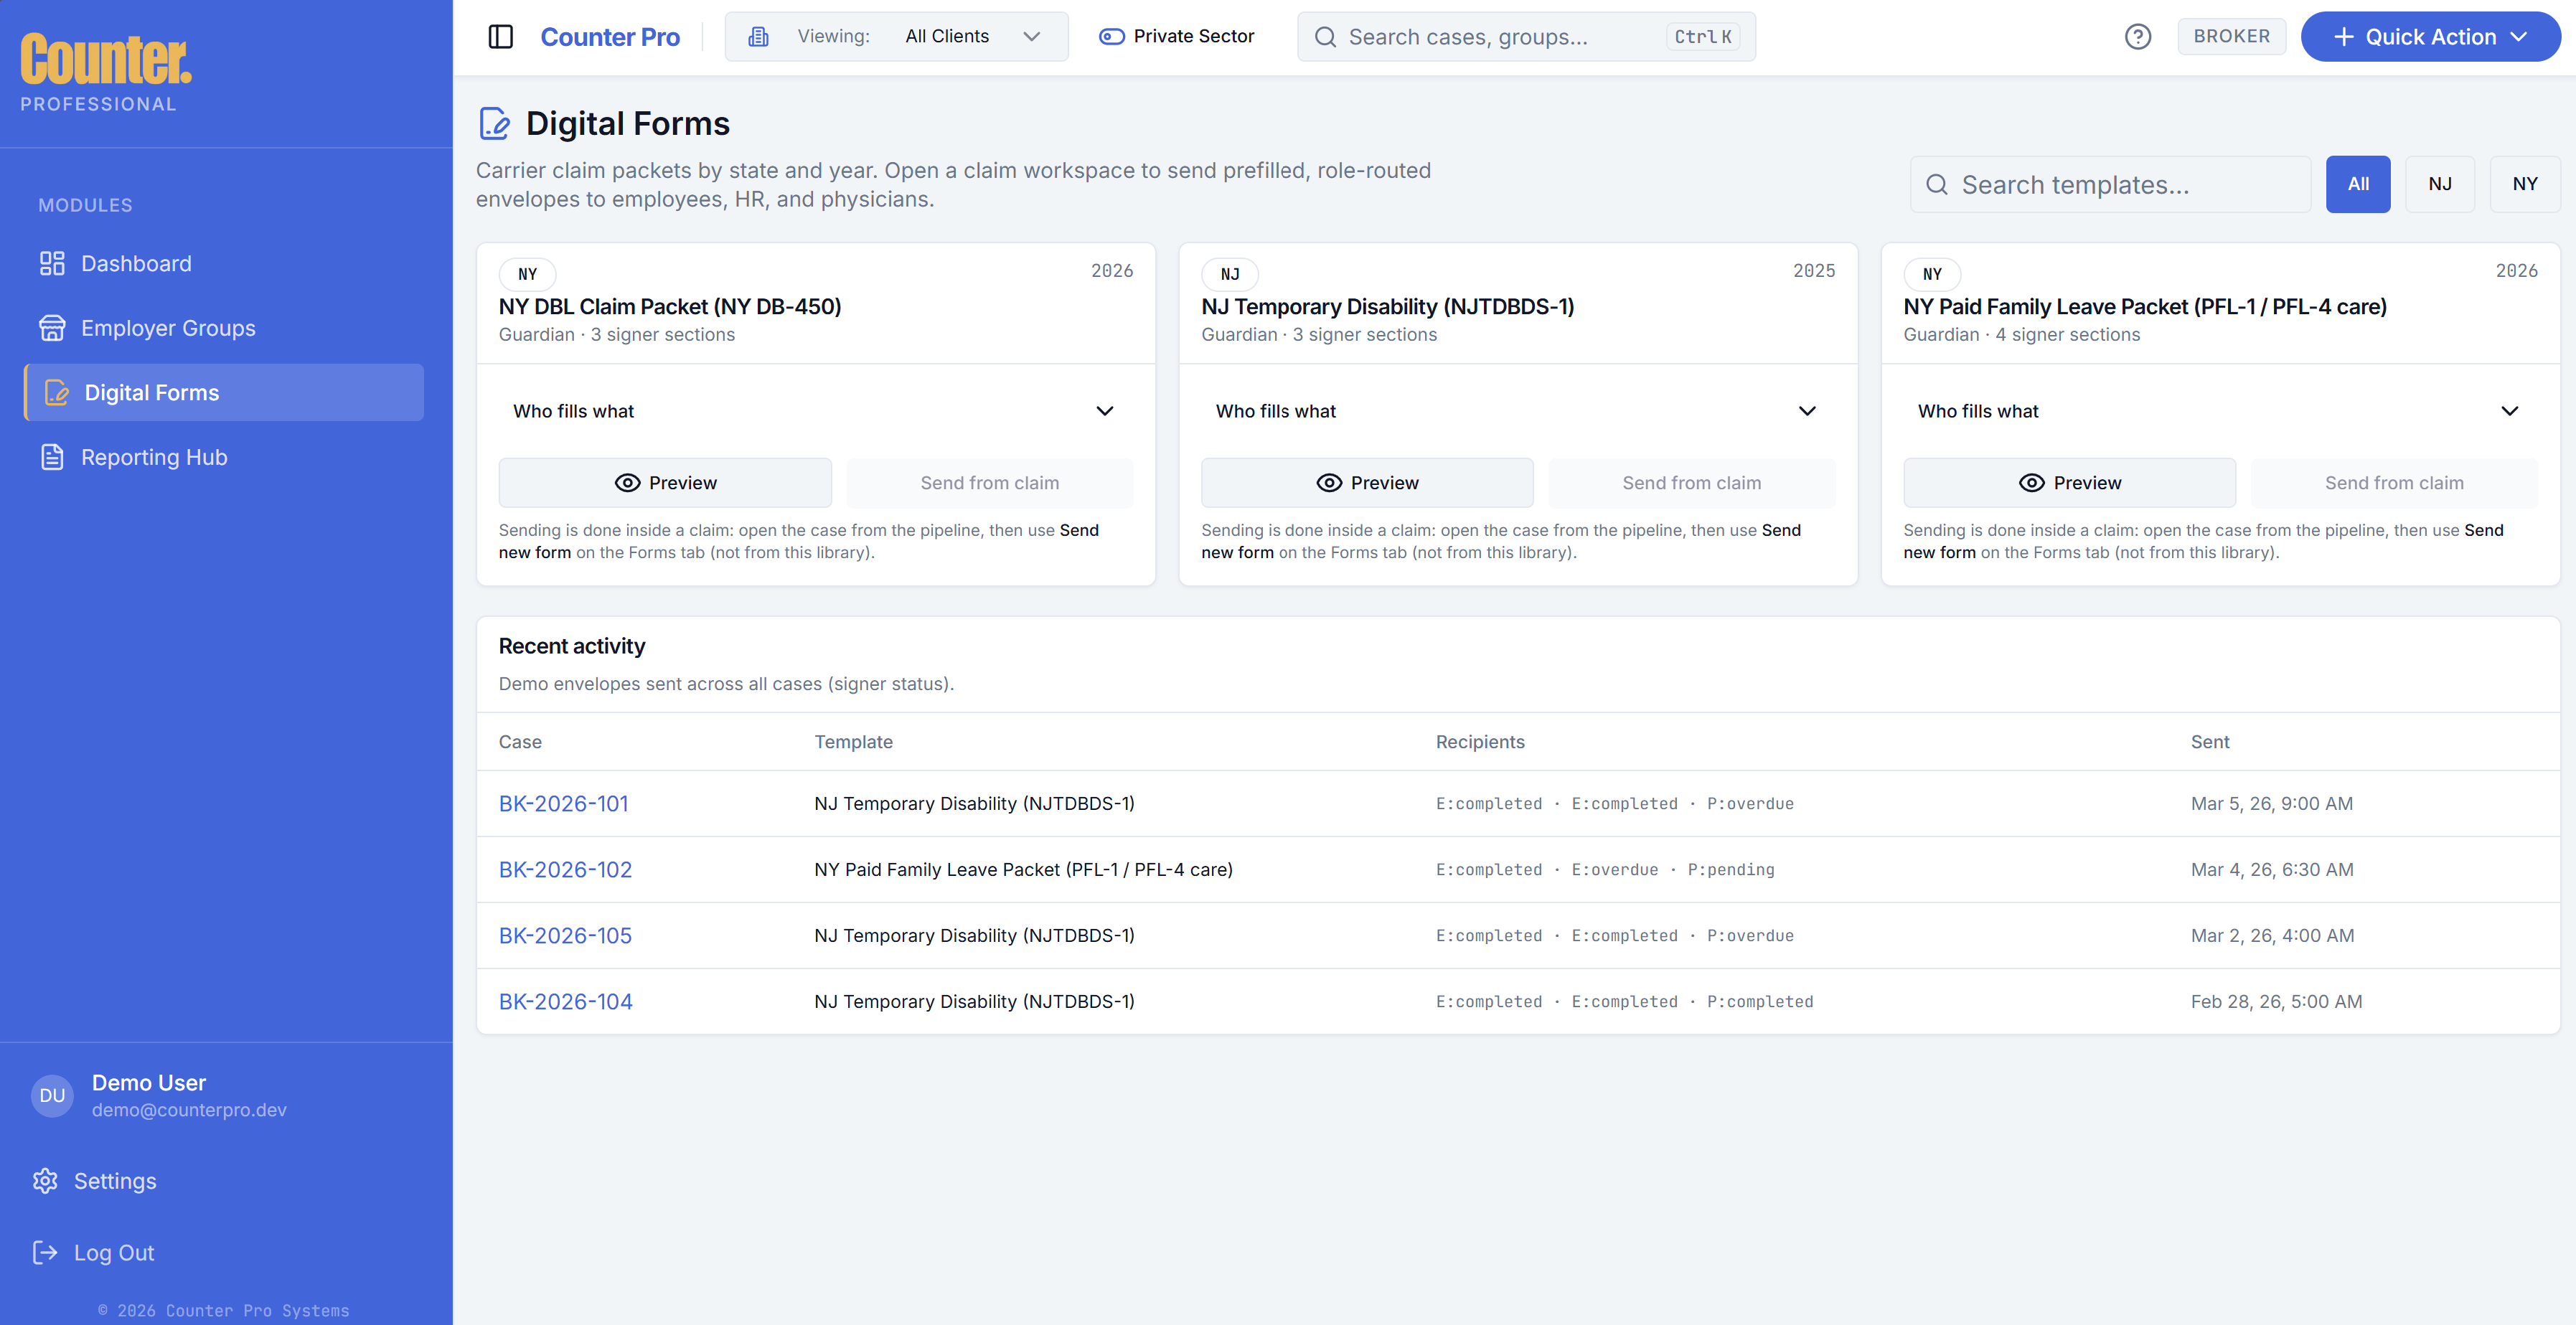Open case BK-2026-102

[565, 869]
